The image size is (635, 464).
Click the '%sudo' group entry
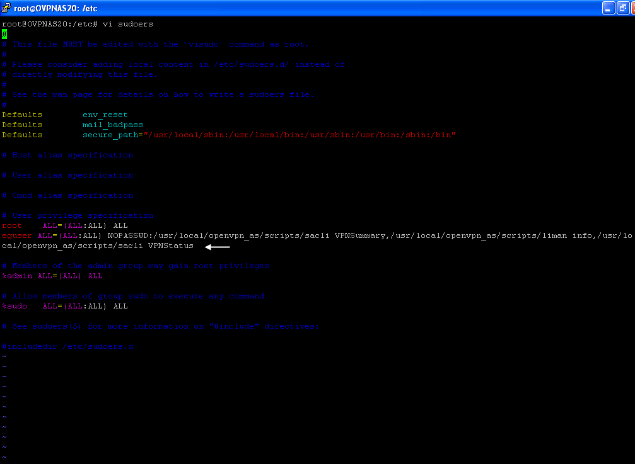coord(15,307)
